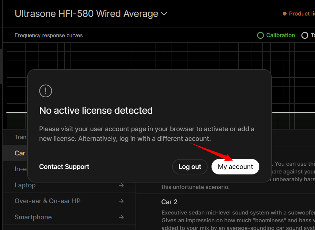Open Over-ear & On-ear HP category

48,201
